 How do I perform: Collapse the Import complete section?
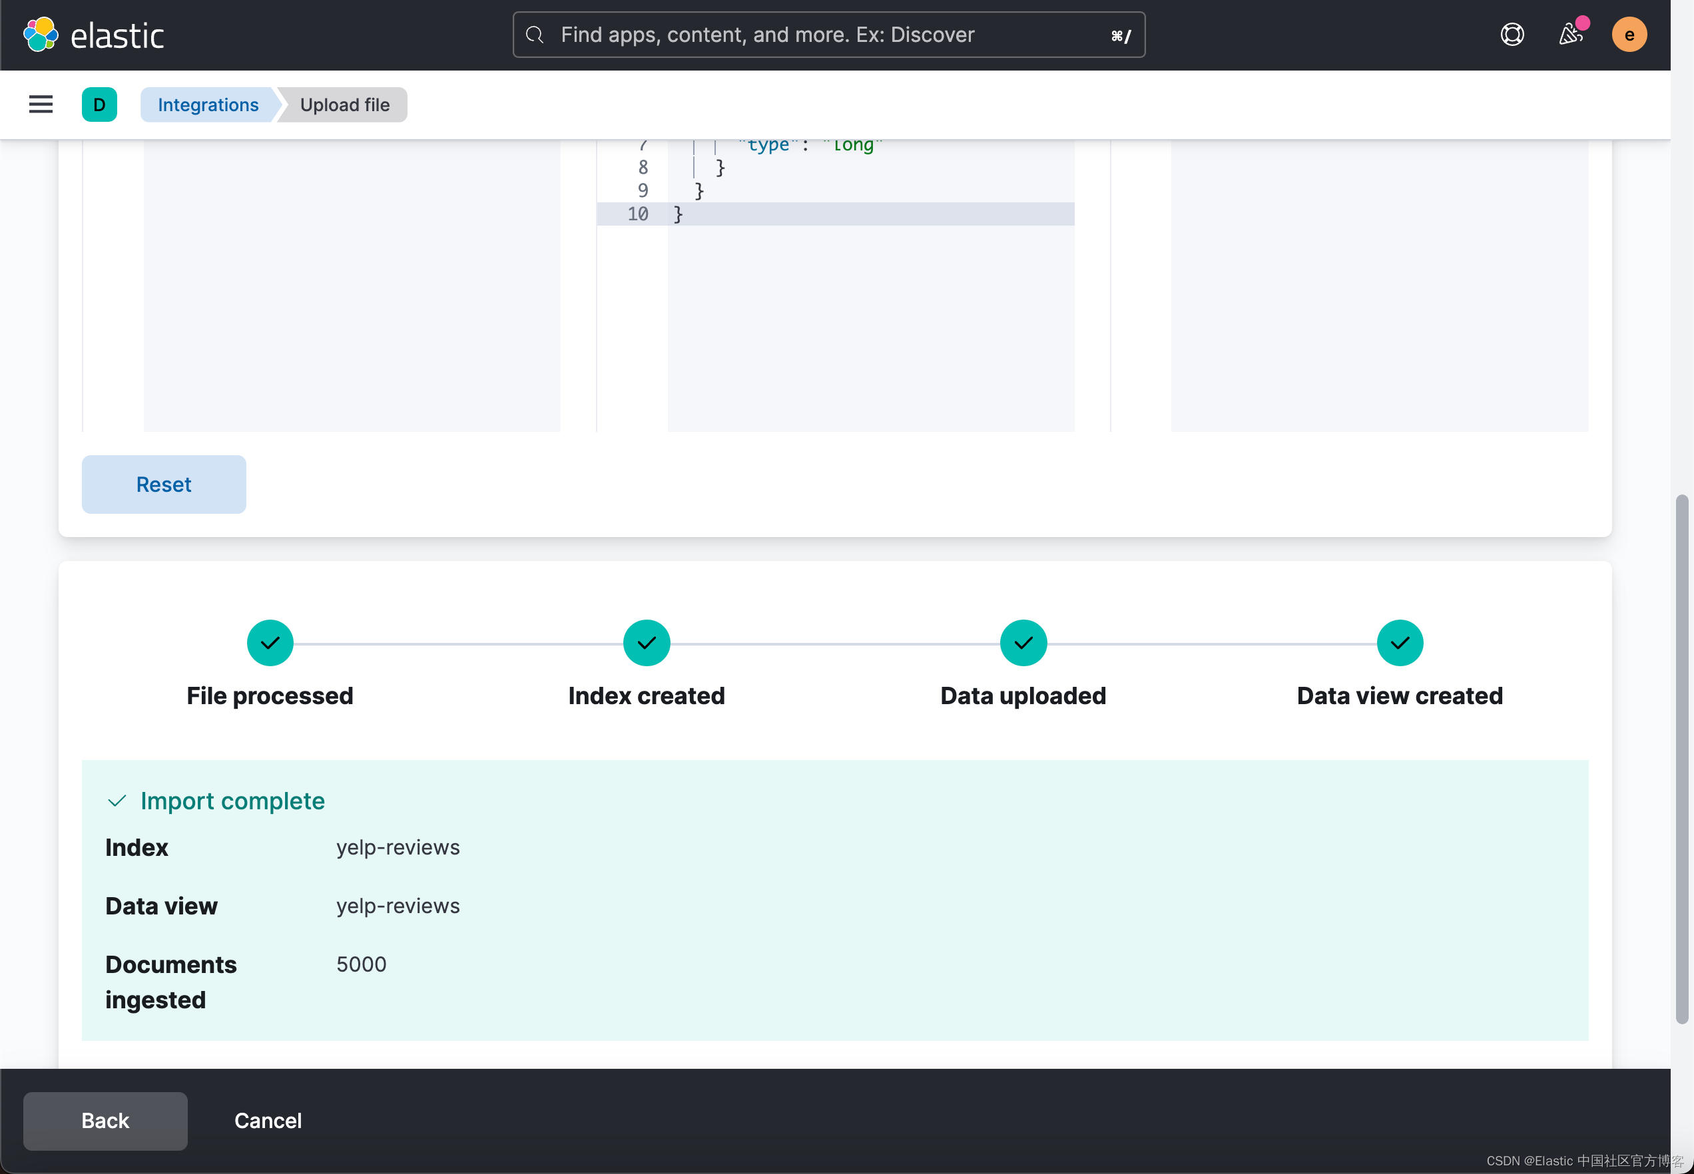(x=117, y=801)
